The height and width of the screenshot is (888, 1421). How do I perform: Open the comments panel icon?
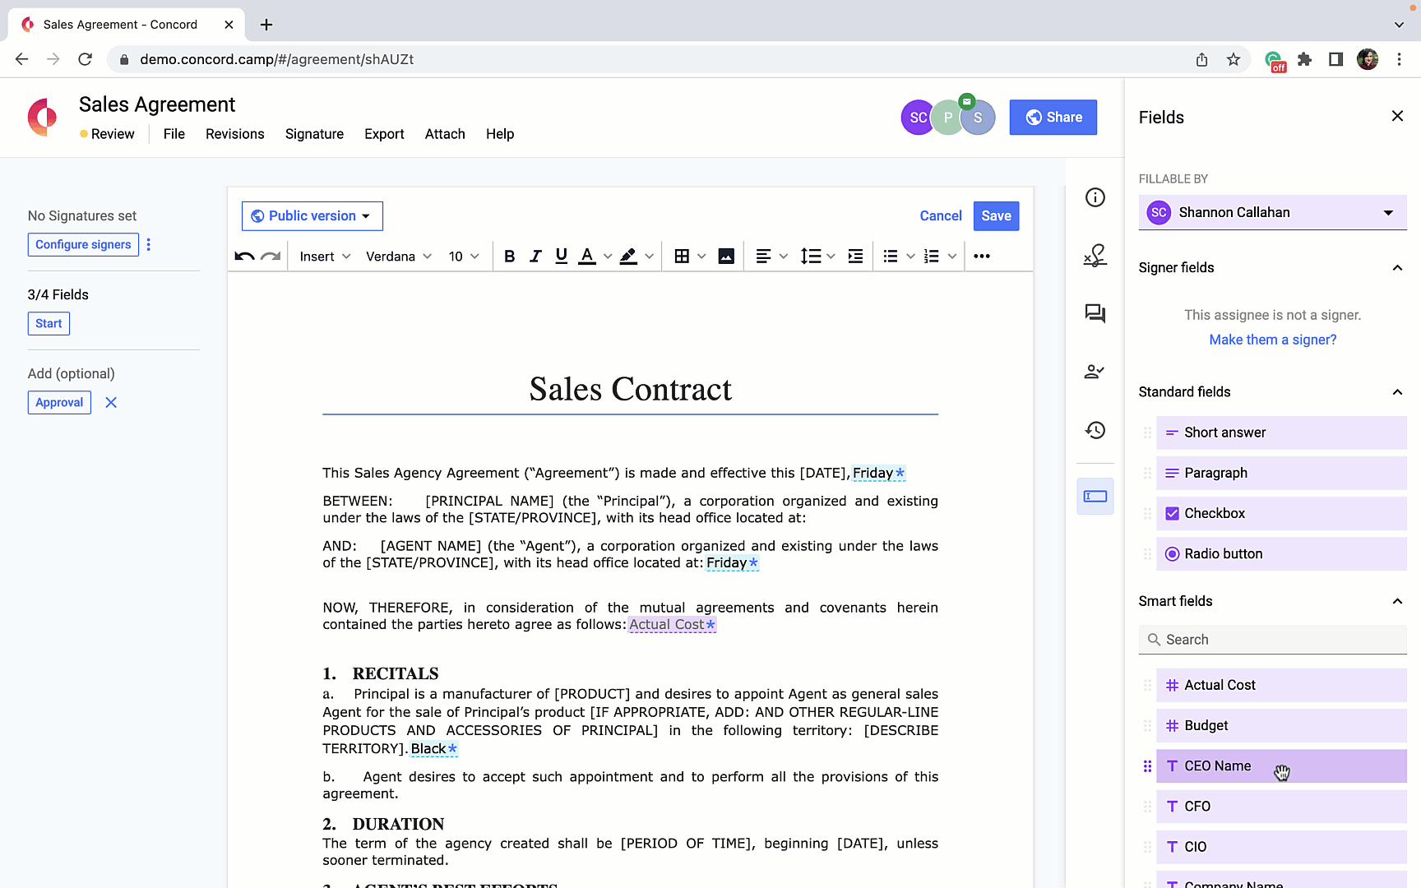pyautogui.click(x=1095, y=313)
